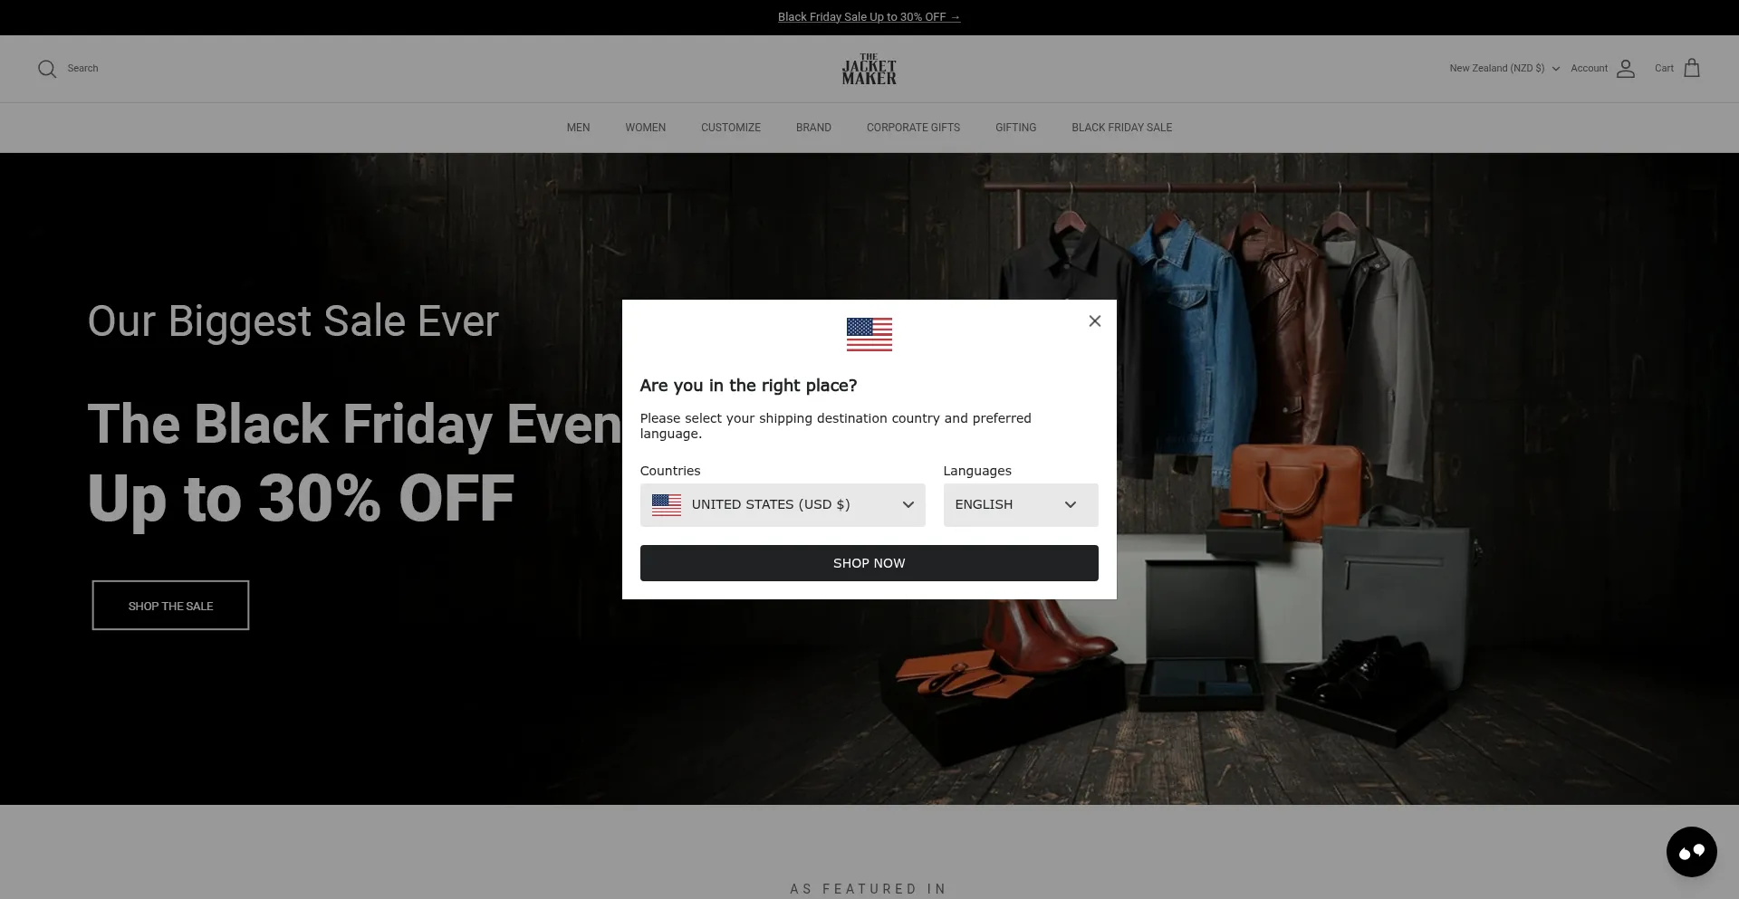Open the Account person icon
This screenshot has width=1739, height=899.
point(1626,69)
